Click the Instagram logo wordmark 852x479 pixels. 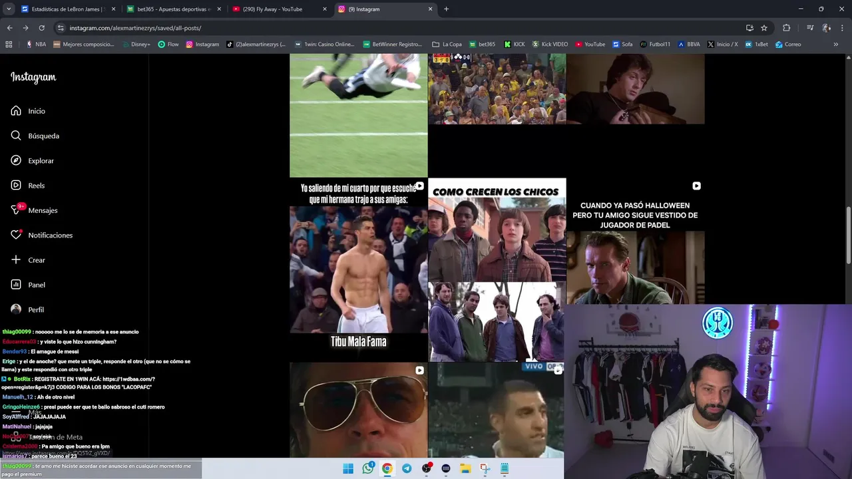33,77
